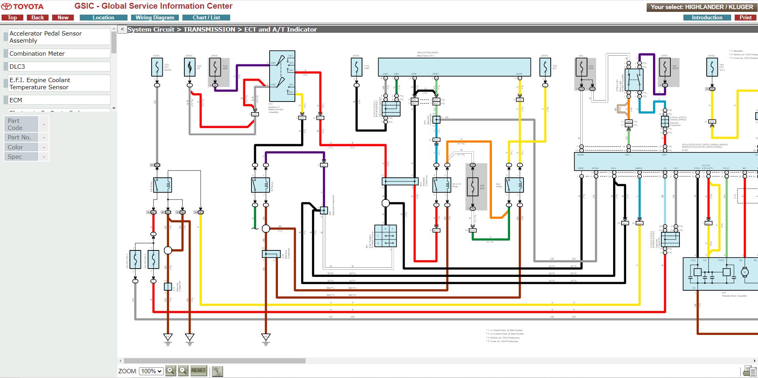Click the component list scrollbar thumb
Viewport: 758px width, 378px height.
(x=114, y=42)
